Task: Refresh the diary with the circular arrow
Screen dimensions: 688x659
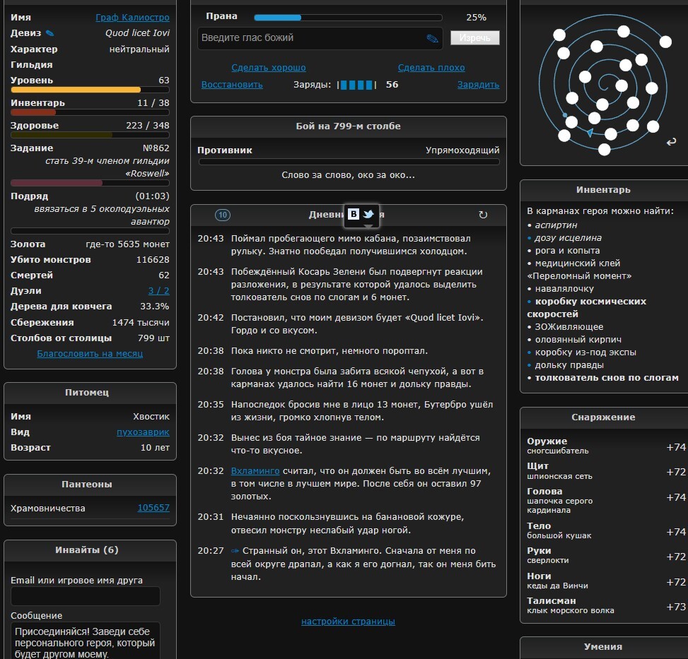Action: pyautogui.click(x=483, y=215)
